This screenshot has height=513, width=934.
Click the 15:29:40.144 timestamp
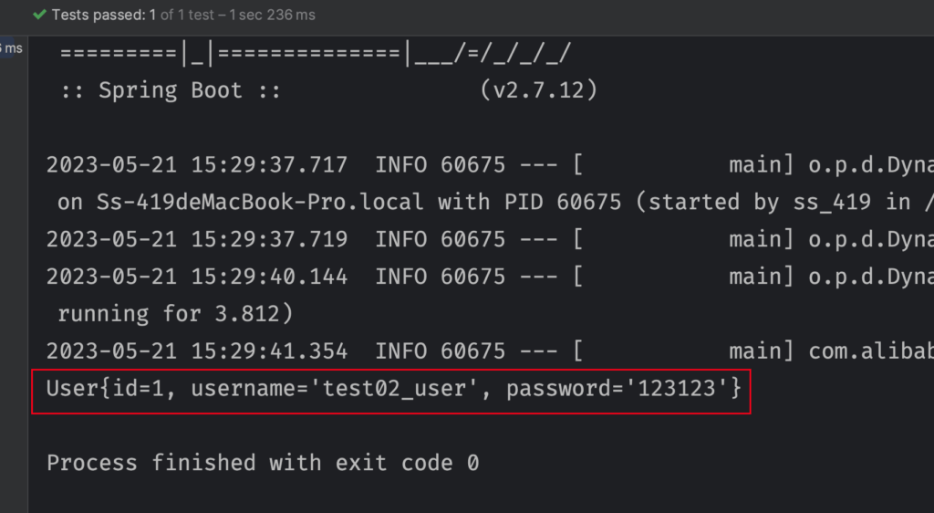(x=197, y=277)
